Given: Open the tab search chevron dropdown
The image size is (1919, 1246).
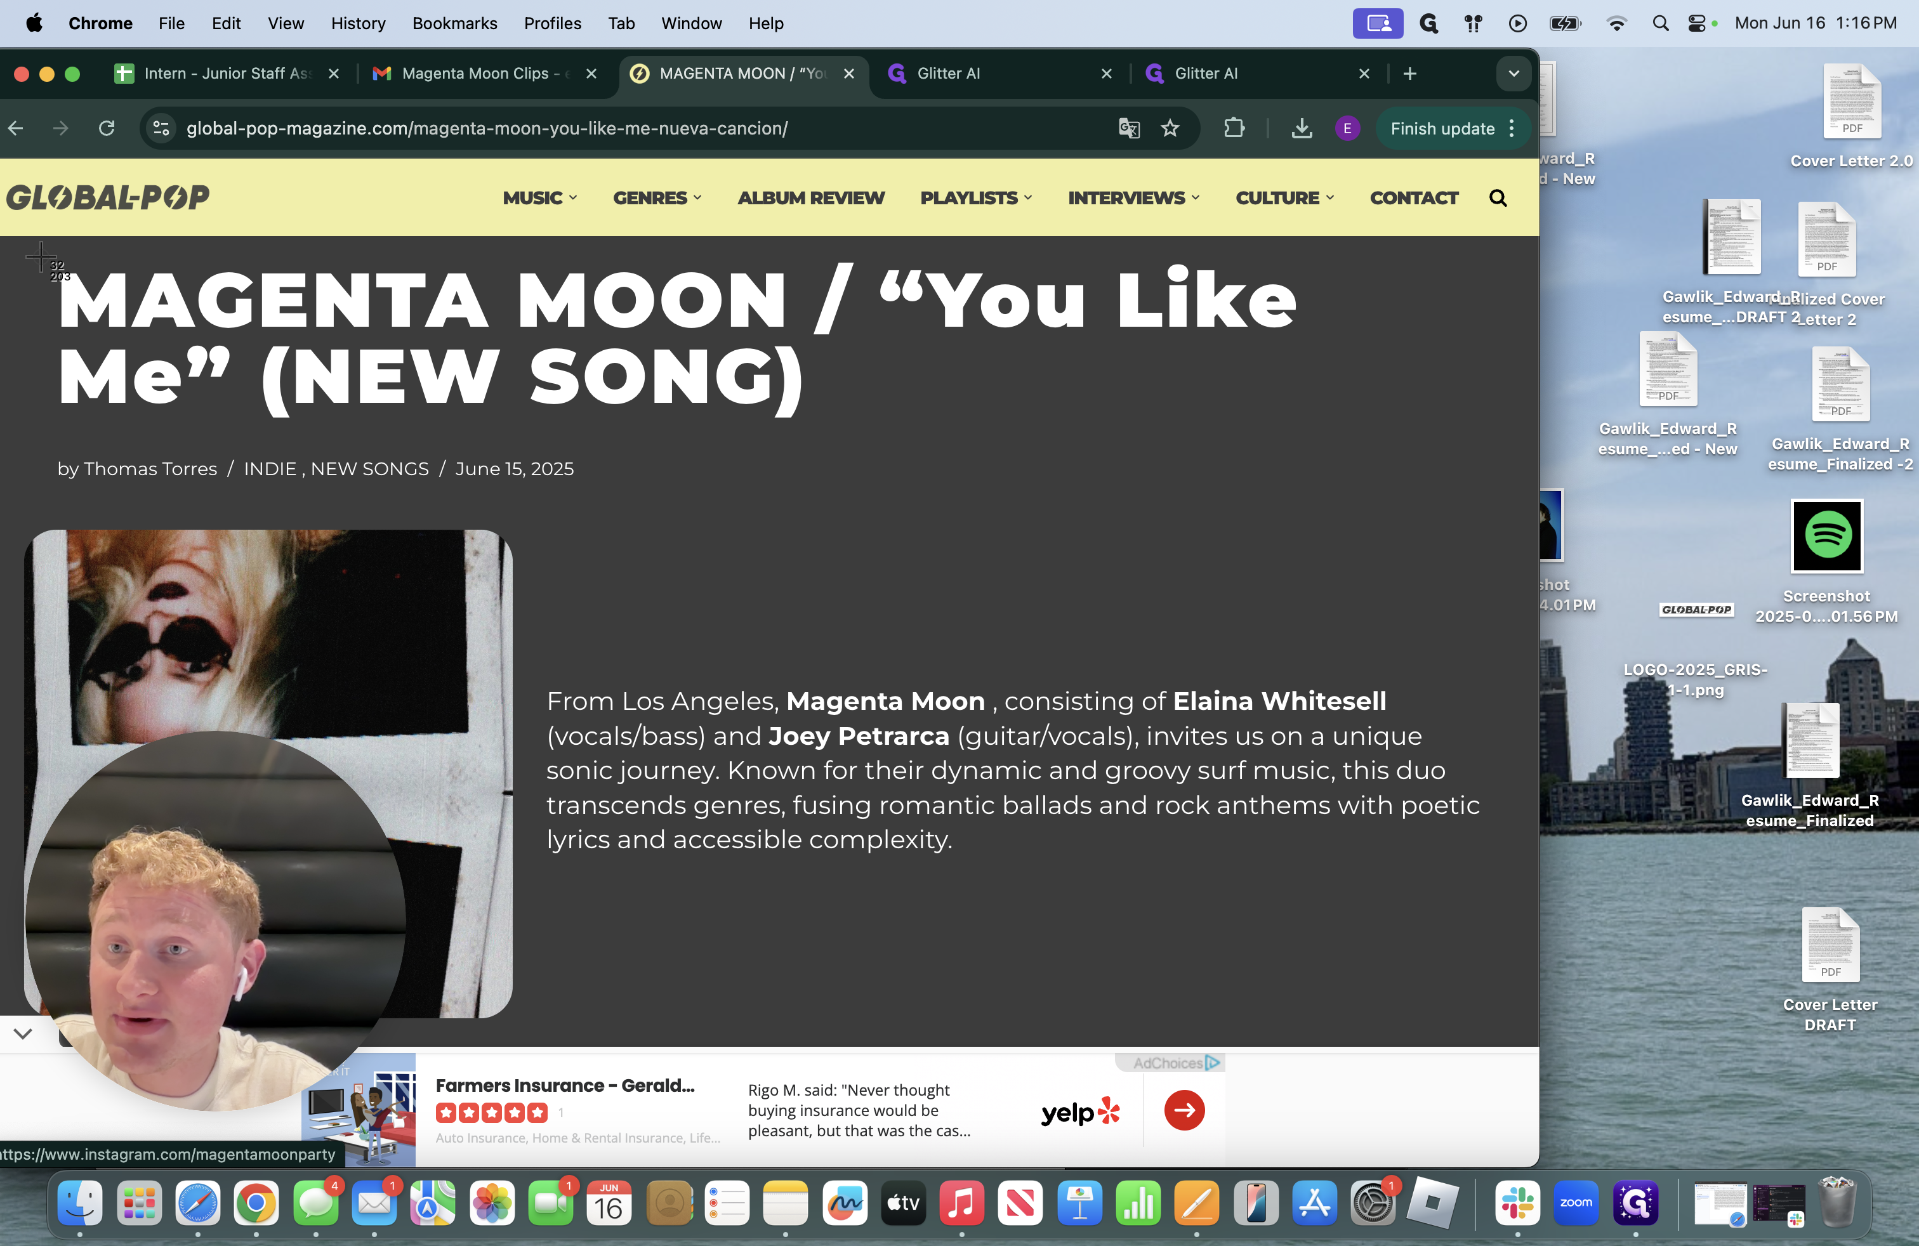Looking at the screenshot, I should 1513,74.
